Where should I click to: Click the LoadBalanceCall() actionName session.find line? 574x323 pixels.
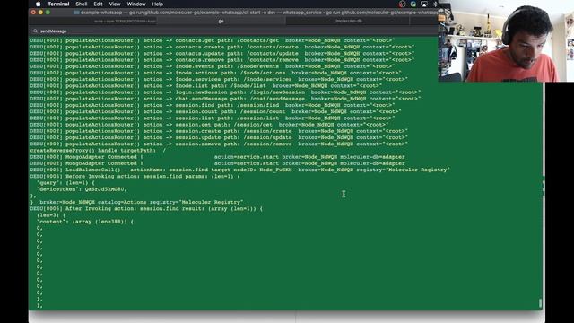click(x=239, y=170)
